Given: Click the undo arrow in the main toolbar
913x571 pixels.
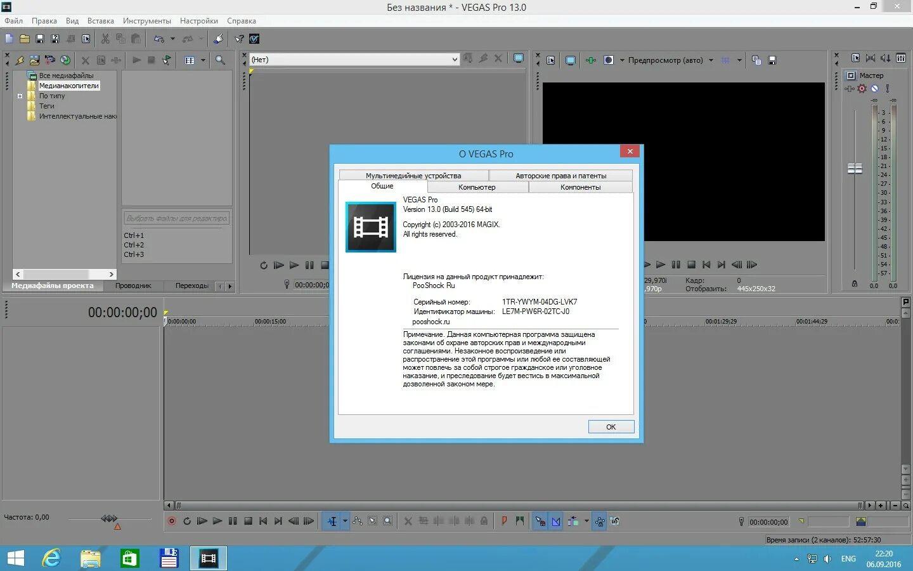Looking at the screenshot, I should (x=159, y=39).
